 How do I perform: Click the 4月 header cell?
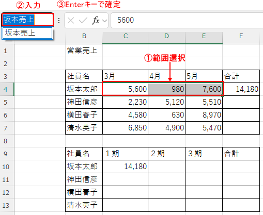[x=166, y=76]
